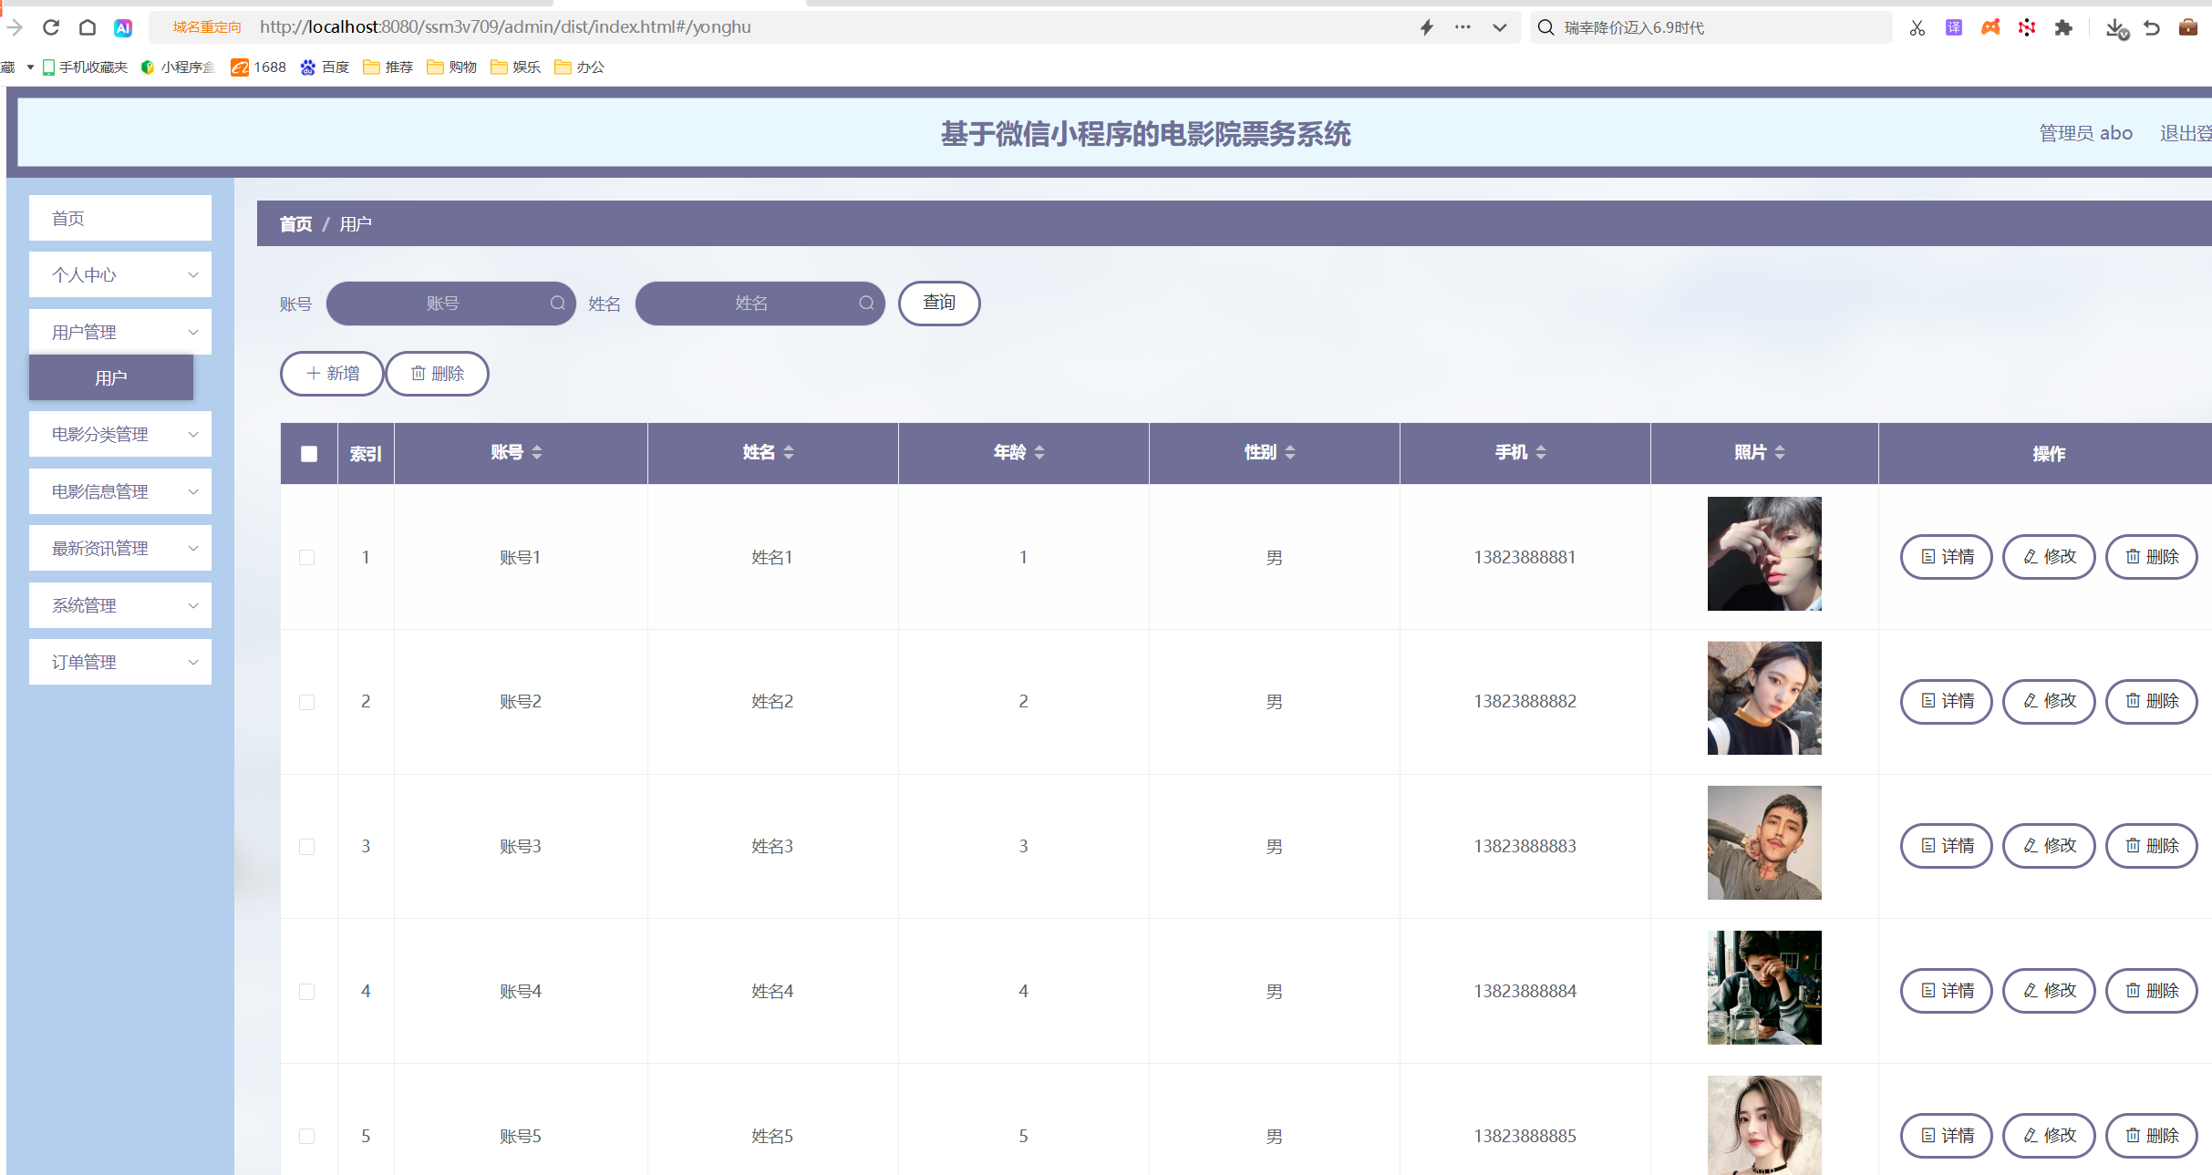Check the checkbox for row 账号2
The image size is (2212, 1175).
tap(307, 701)
